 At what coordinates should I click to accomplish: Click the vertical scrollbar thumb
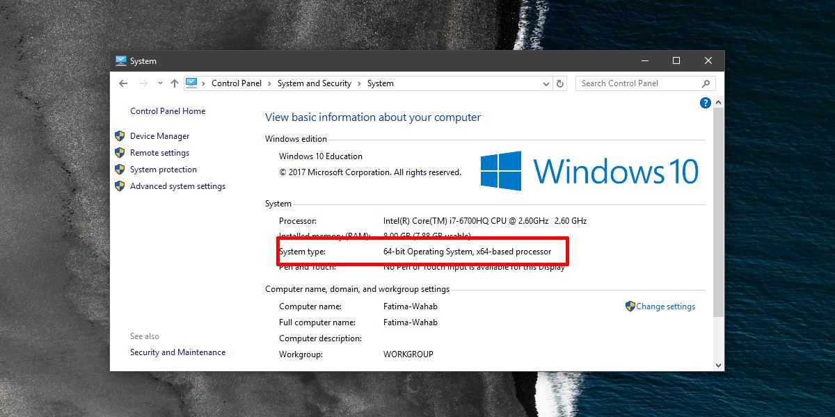[x=719, y=213]
